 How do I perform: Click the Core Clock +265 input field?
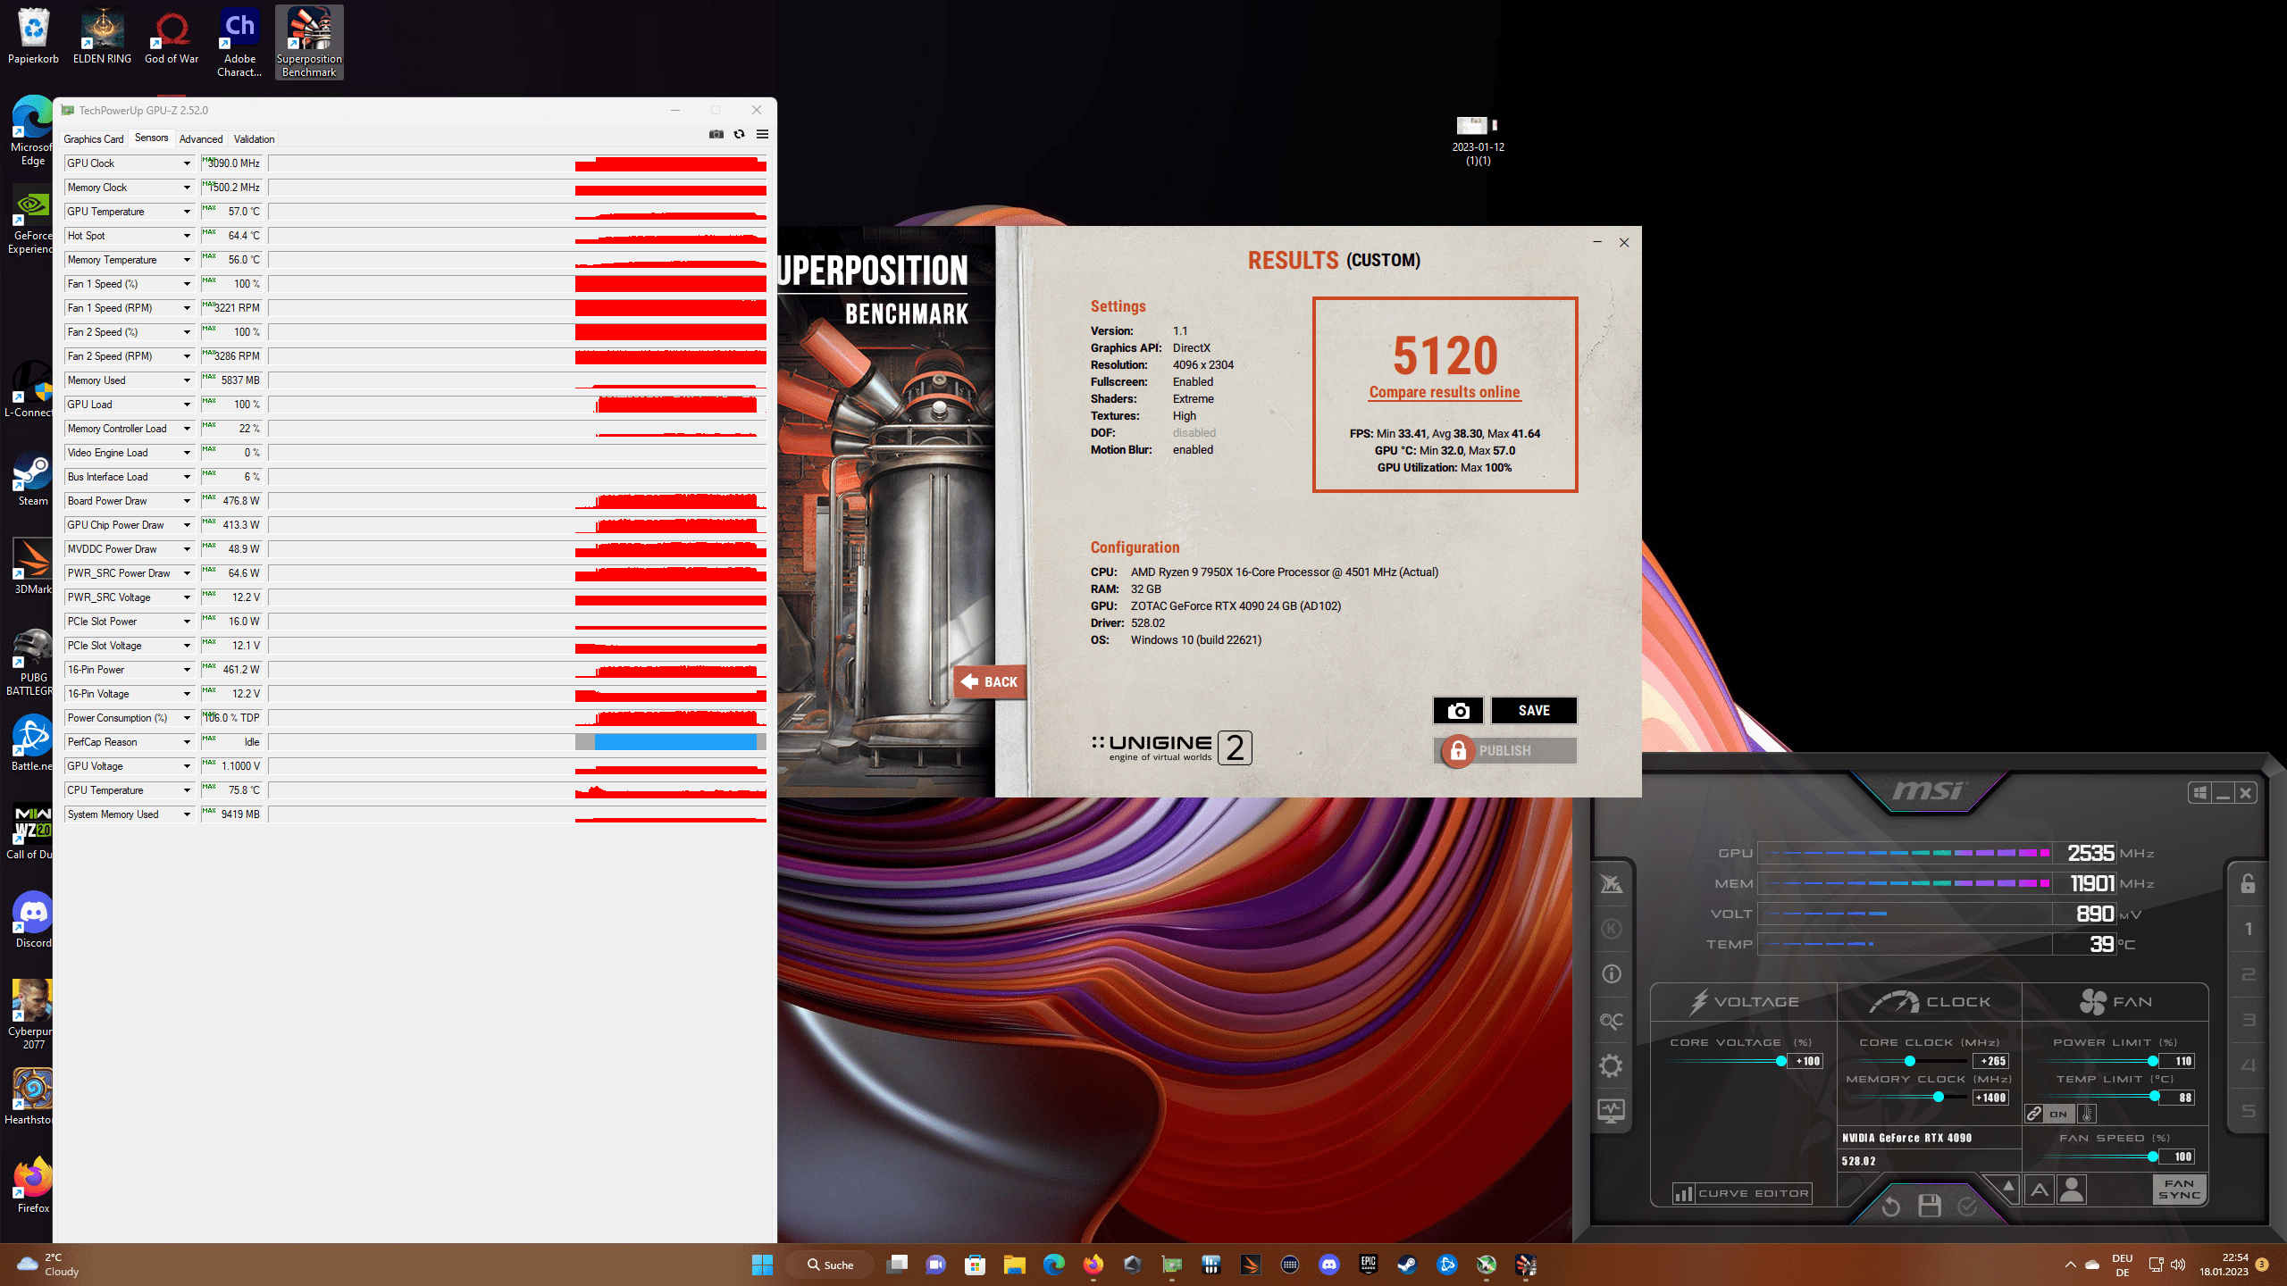coord(1991,1061)
